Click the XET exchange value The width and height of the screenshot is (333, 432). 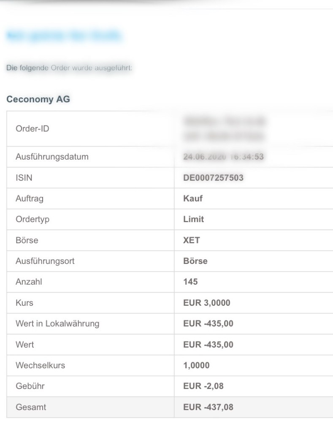[192, 240]
